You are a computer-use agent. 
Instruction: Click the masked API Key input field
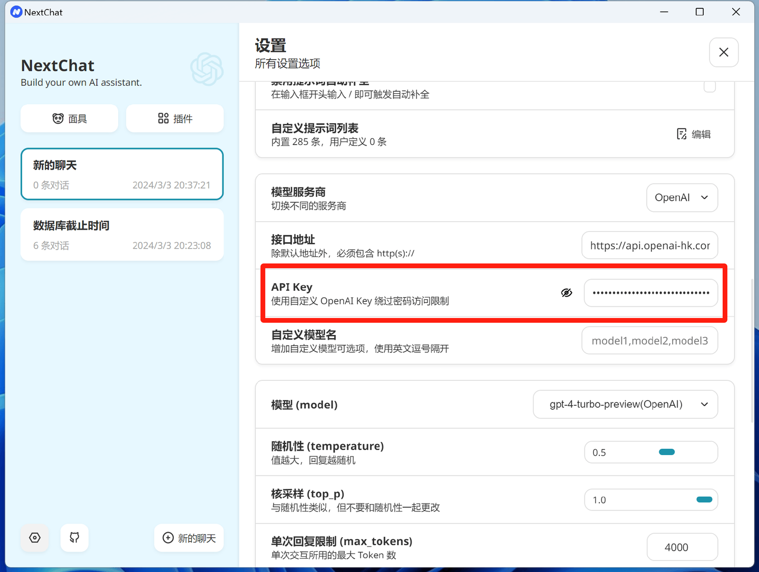pos(650,292)
